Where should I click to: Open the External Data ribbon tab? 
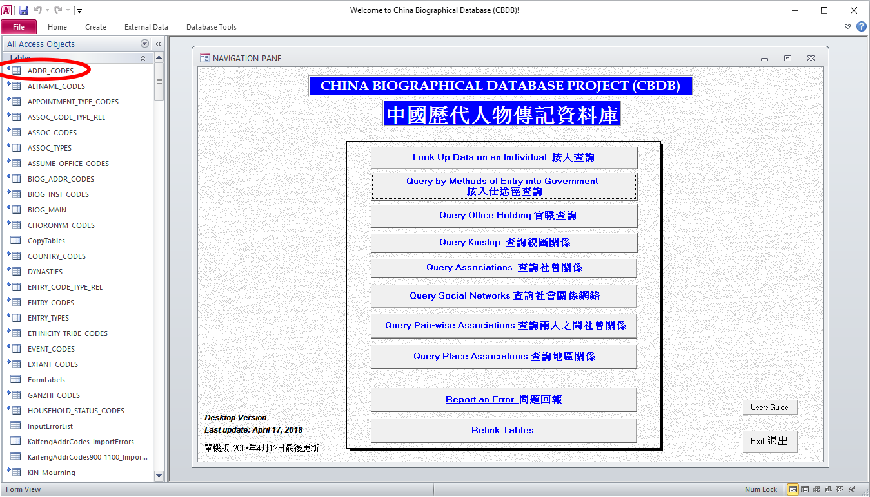tap(146, 27)
